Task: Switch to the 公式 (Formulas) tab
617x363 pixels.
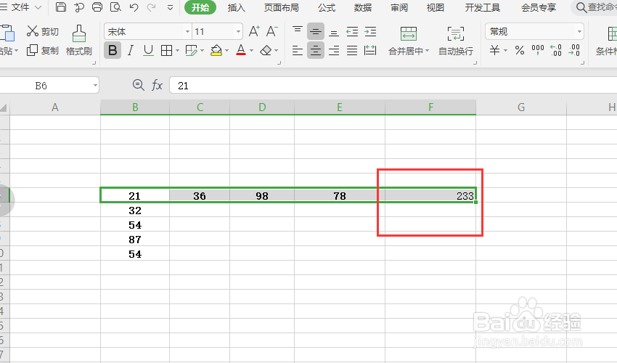Action: 327,7
